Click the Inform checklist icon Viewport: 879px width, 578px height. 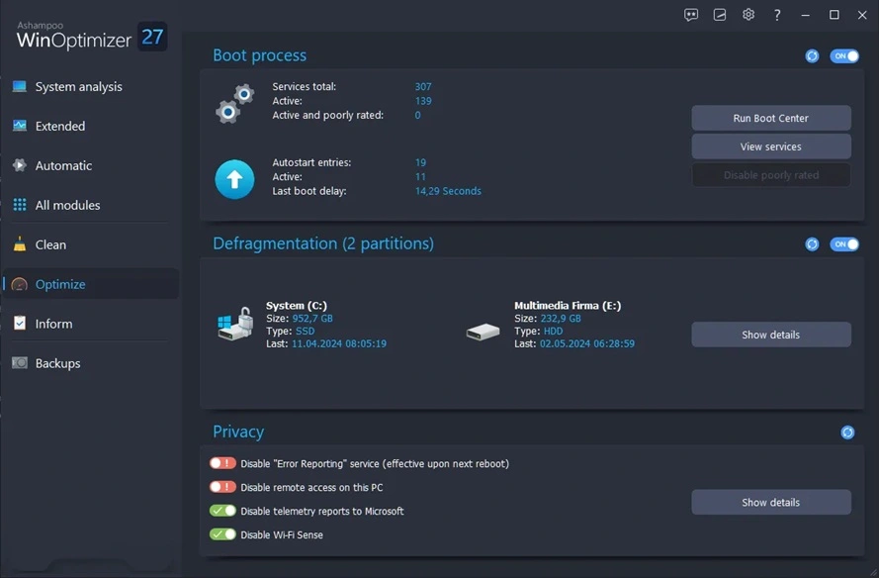(x=20, y=324)
